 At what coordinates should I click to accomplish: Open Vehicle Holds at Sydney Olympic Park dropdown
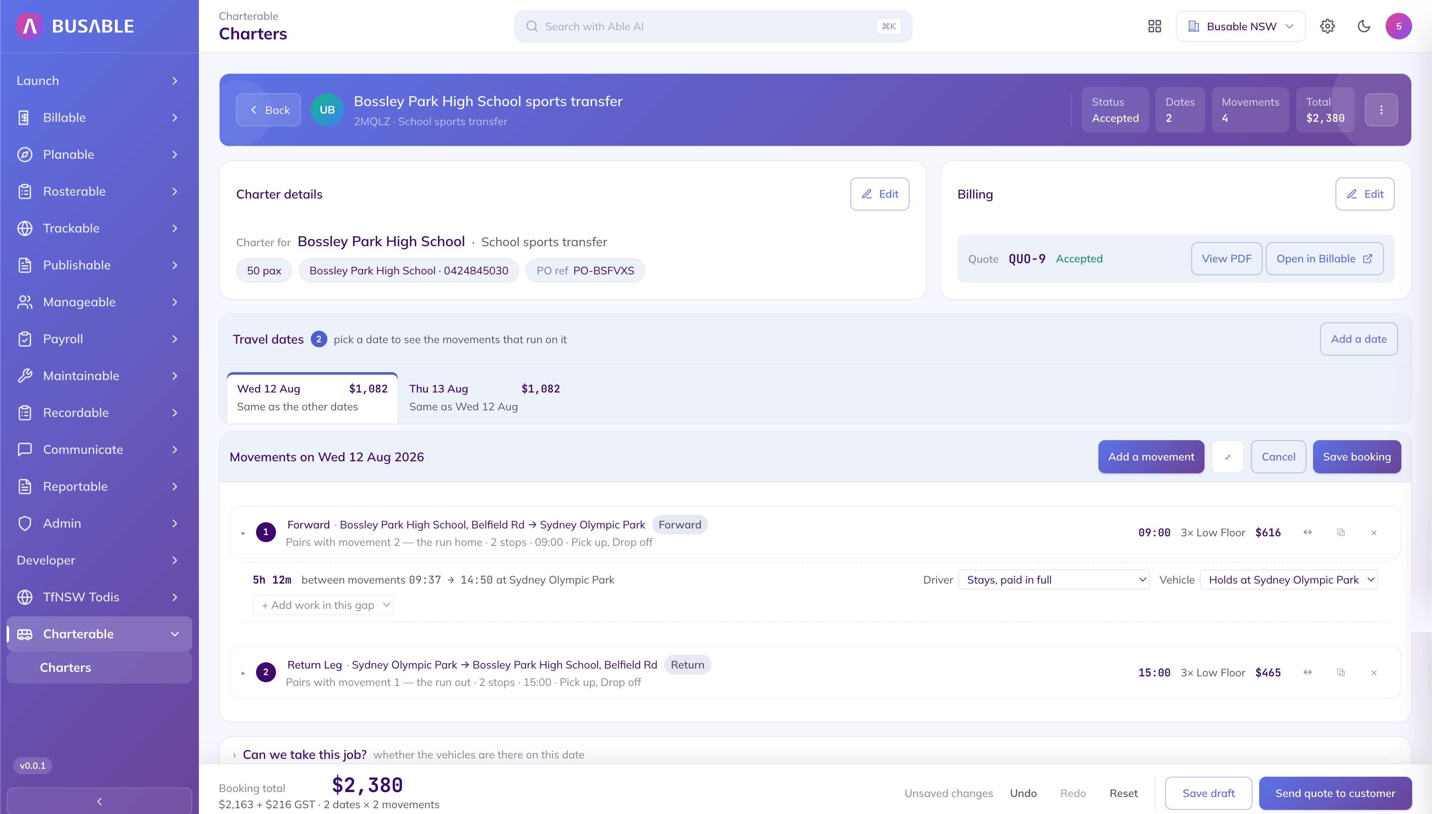tap(1288, 580)
